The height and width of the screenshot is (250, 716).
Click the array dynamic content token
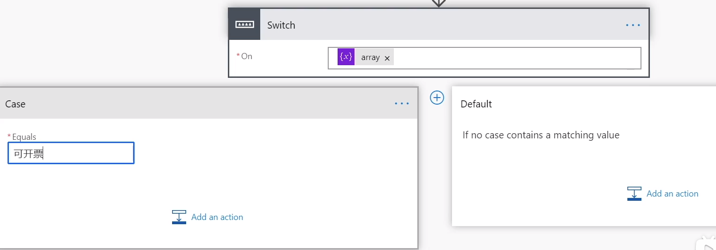point(366,57)
